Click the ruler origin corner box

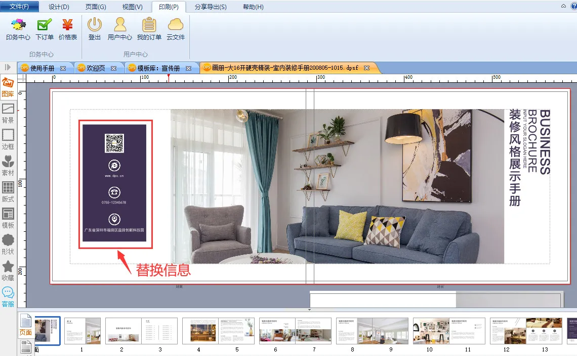22,78
